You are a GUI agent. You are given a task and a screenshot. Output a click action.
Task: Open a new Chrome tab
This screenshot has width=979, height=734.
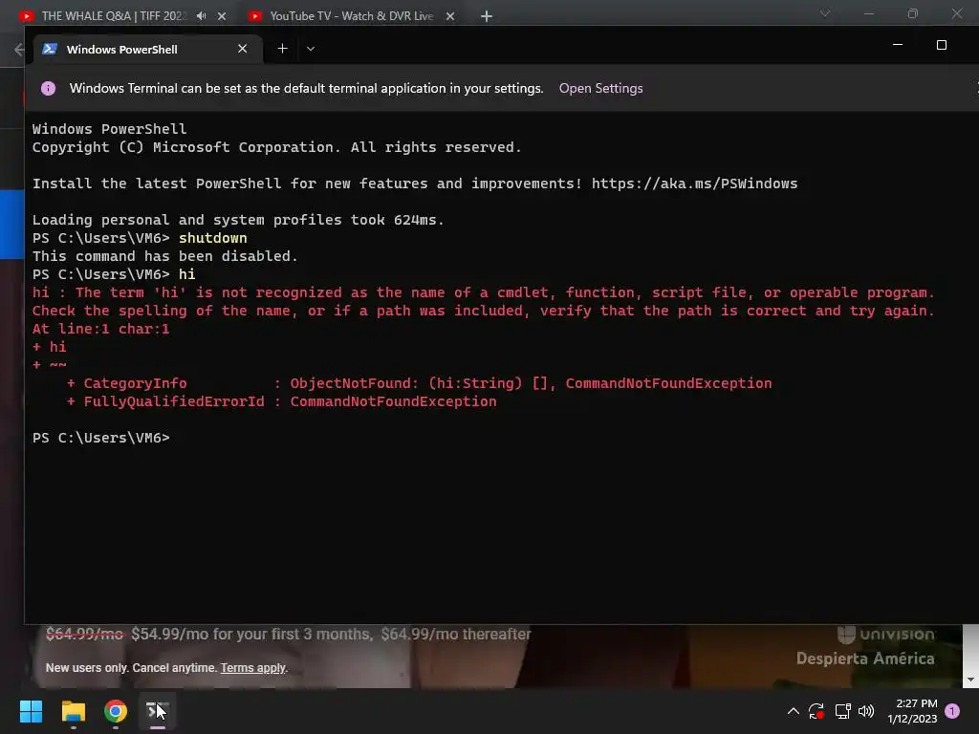487,16
